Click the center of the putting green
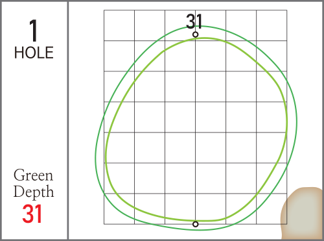The height and width of the screenshot is (241, 324). [x=196, y=130]
